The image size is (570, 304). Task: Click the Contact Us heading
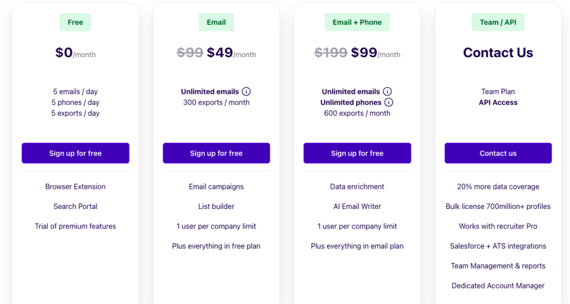point(498,53)
